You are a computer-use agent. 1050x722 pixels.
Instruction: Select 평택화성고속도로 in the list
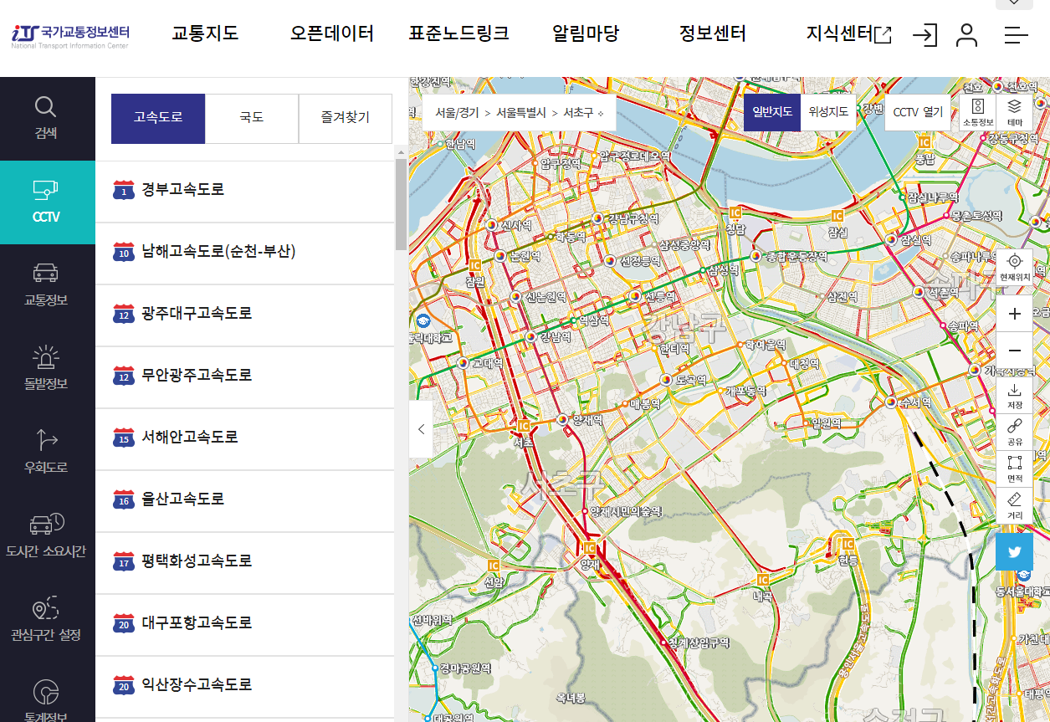(245, 562)
